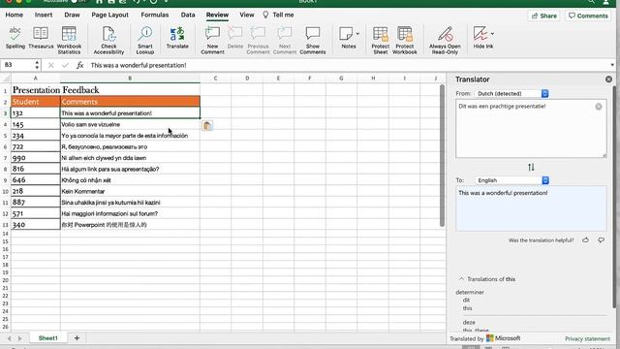Toggle Always Open Read-Only

point(445,41)
